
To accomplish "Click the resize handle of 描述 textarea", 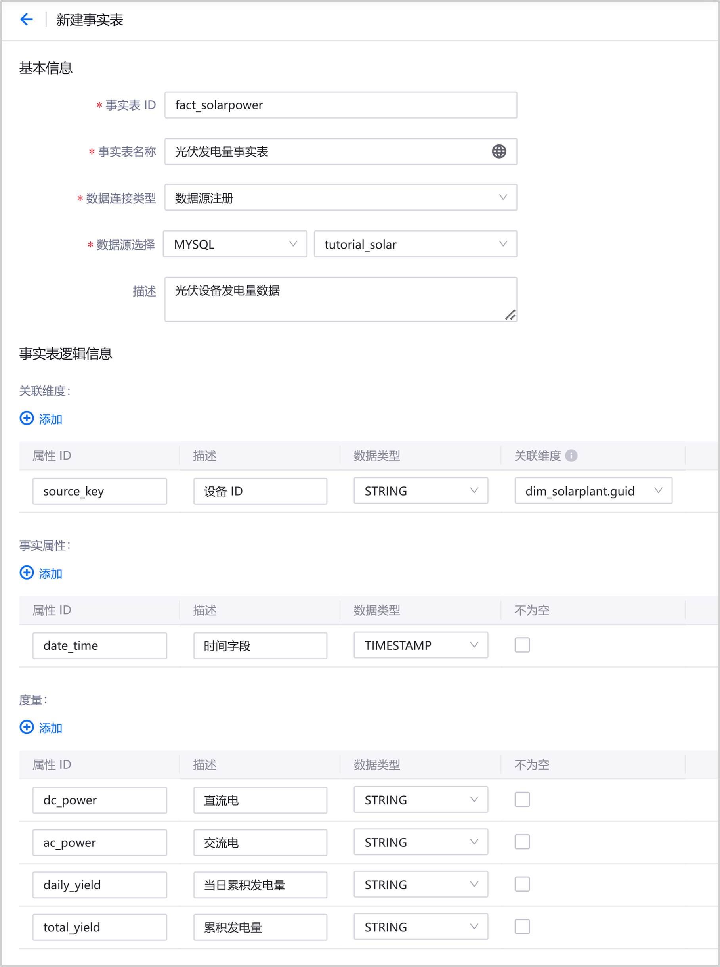I will [x=510, y=314].
